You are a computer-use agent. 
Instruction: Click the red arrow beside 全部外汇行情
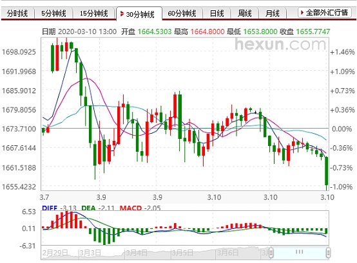click(x=302, y=12)
